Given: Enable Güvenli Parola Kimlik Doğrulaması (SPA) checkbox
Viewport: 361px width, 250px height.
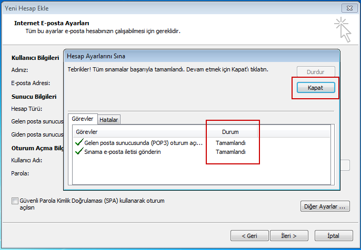Looking at the screenshot, I should tap(15, 201).
